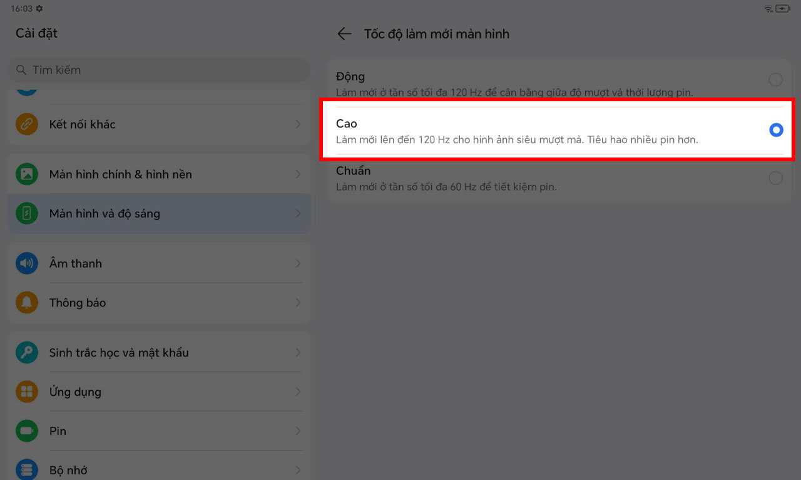Tap the green Màn hình và độ sáng icon
The width and height of the screenshot is (801, 480).
point(26,213)
